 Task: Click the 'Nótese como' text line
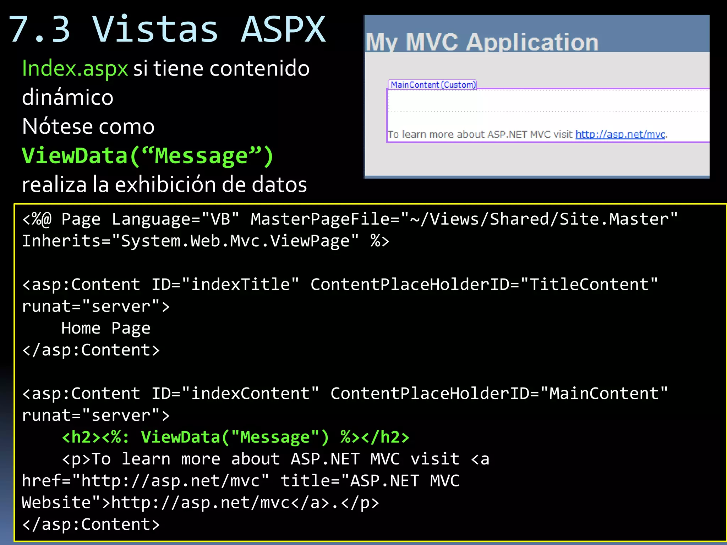(x=88, y=126)
